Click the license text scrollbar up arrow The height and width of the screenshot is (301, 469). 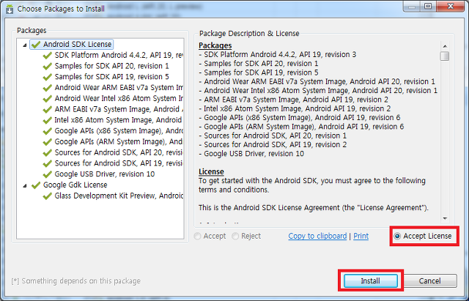pyautogui.click(x=445, y=46)
